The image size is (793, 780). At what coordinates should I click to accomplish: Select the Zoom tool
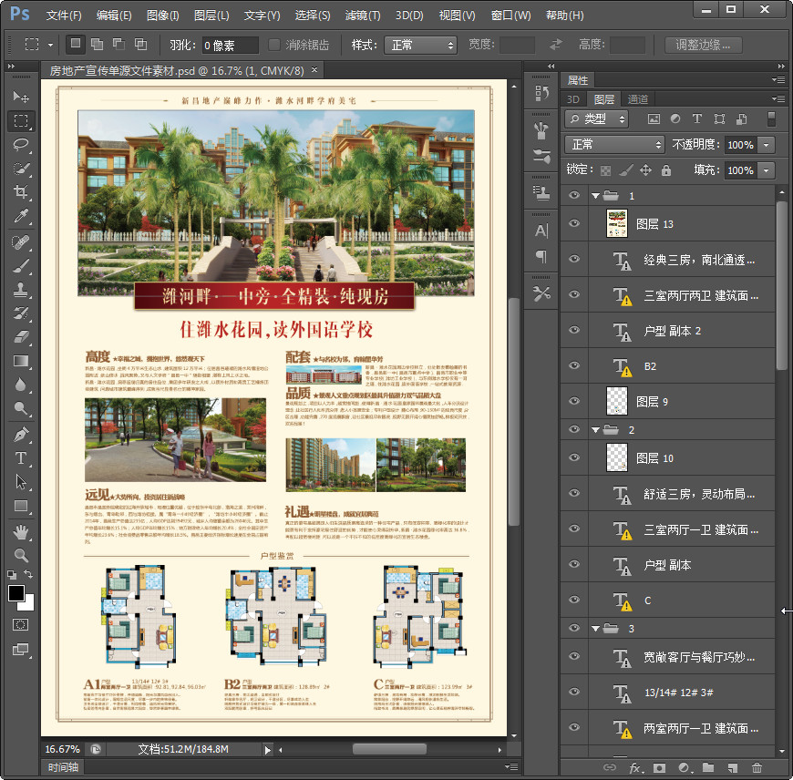coord(21,554)
